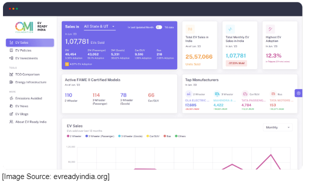This screenshot has height=181, width=310.
Task: Click the Till date label
Action: point(169,27)
